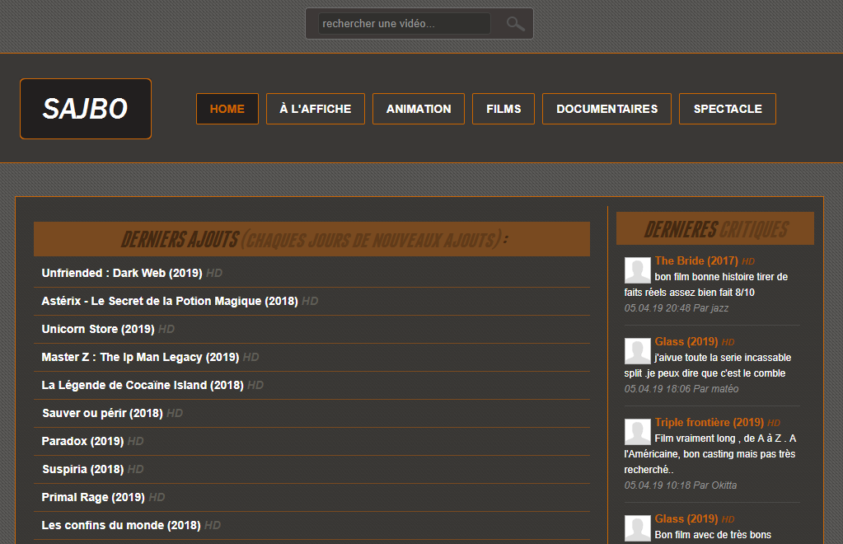Open the DOCUMENTAIRES category
This screenshot has width=843, height=544.
[x=606, y=109]
